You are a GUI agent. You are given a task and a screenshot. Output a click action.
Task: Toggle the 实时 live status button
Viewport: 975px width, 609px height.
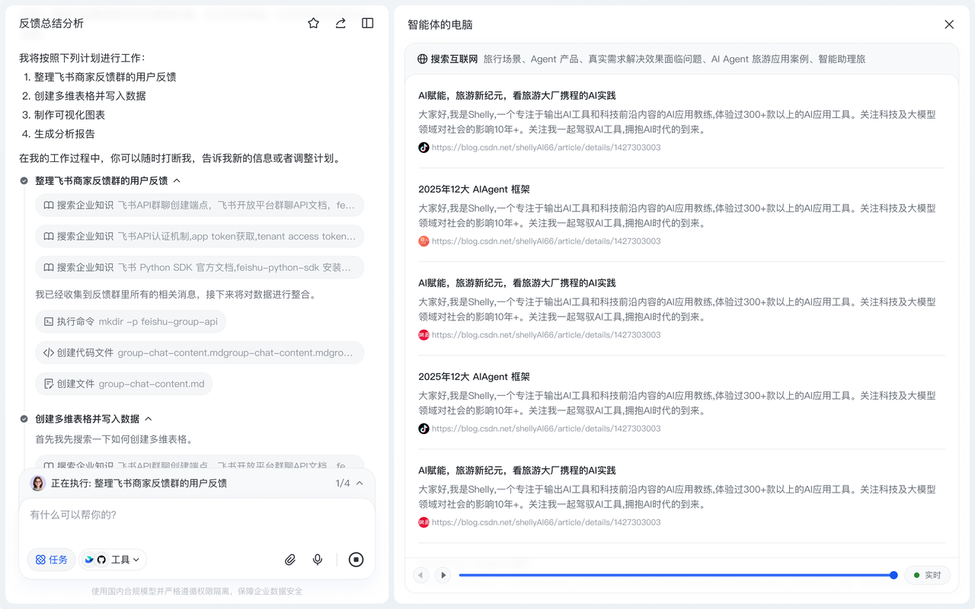tap(927, 576)
